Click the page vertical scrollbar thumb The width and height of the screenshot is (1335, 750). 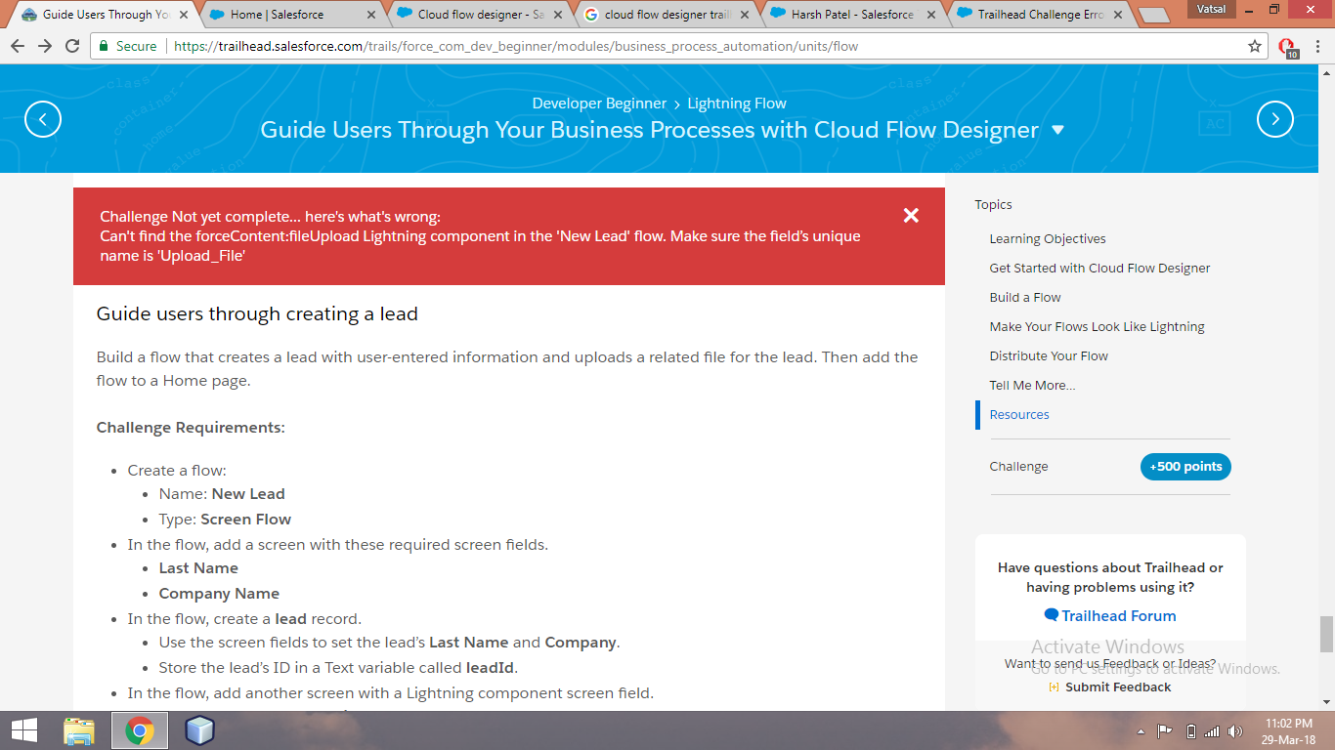[1326, 634]
